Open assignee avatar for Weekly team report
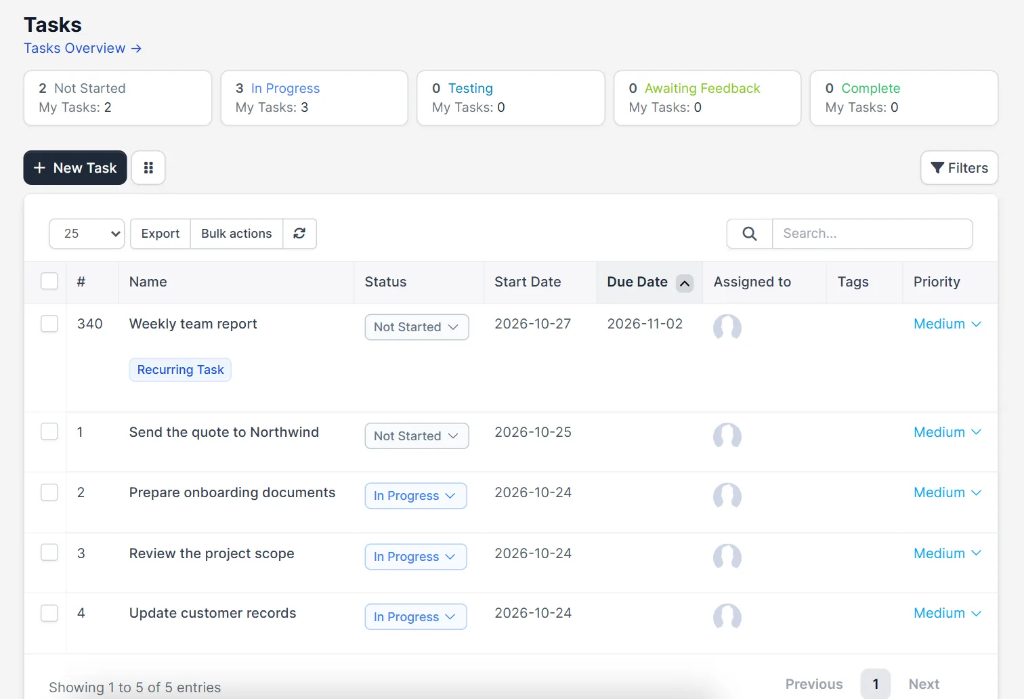This screenshot has height=699, width=1024. [727, 327]
